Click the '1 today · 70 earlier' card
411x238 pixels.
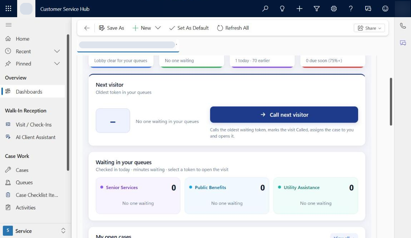point(262,61)
